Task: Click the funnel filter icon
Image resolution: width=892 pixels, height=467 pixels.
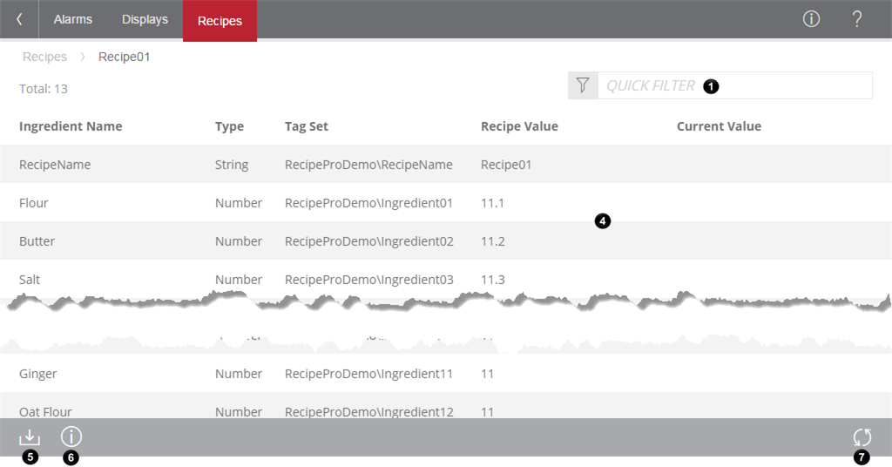Action: click(583, 85)
